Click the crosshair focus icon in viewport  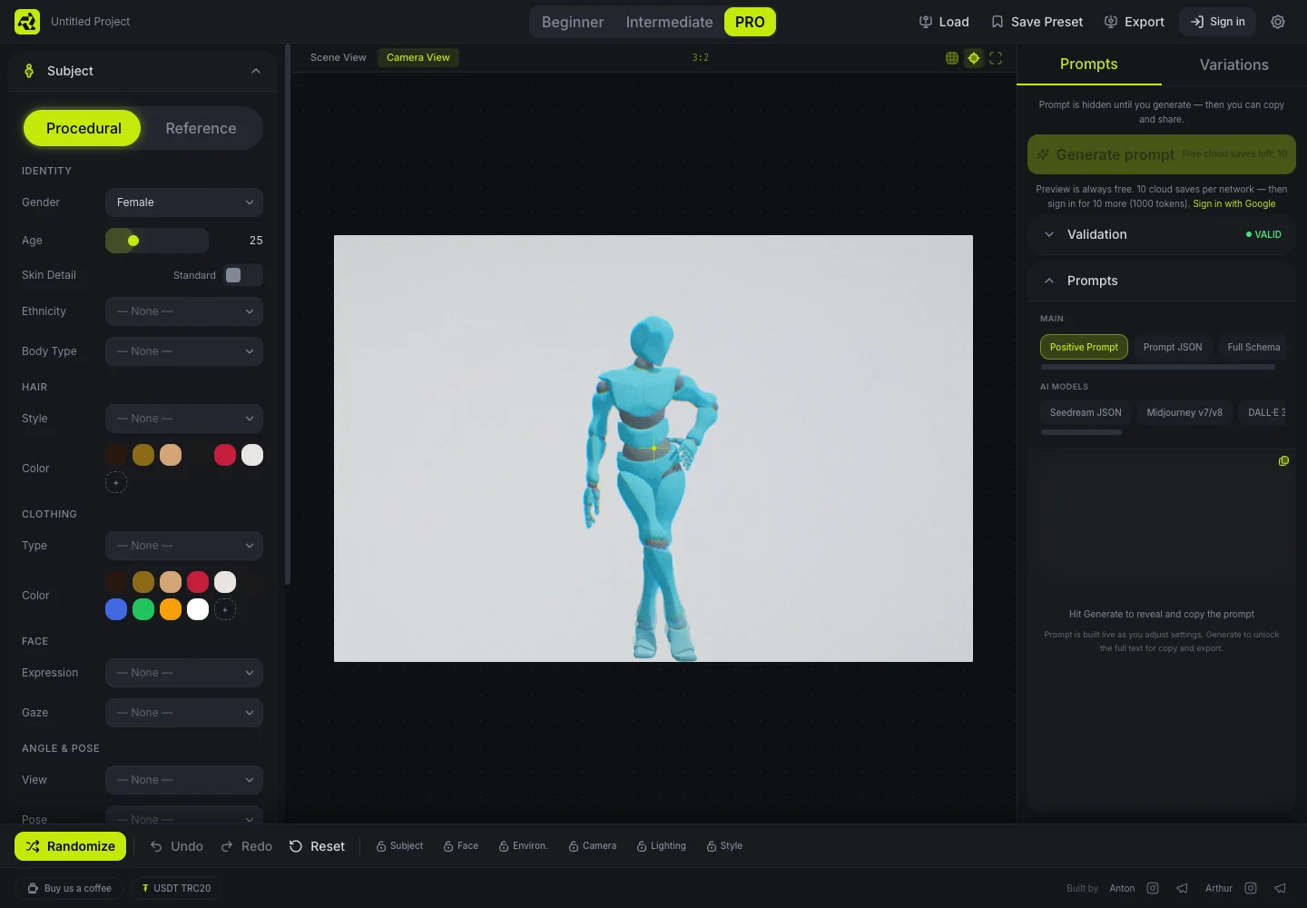[x=974, y=58]
